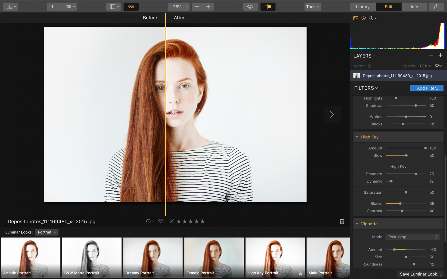Toggle the quick preview eye button

pos(250,6)
